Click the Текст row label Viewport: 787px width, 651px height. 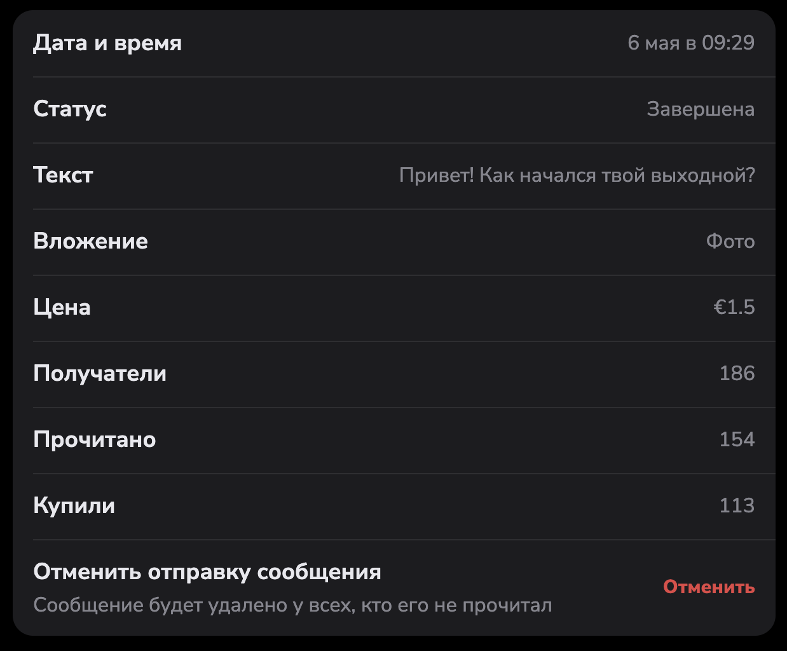pyautogui.click(x=63, y=175)
